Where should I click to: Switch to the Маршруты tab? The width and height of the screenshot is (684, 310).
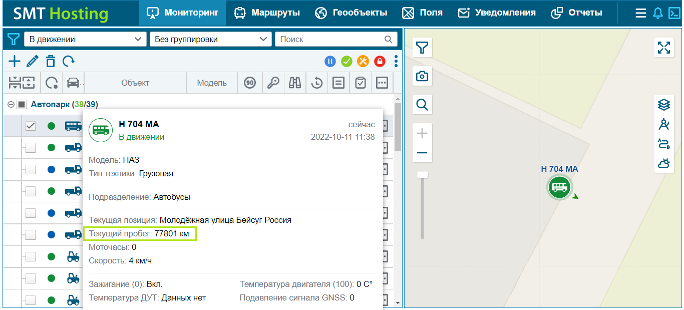[x=267, y=13]
